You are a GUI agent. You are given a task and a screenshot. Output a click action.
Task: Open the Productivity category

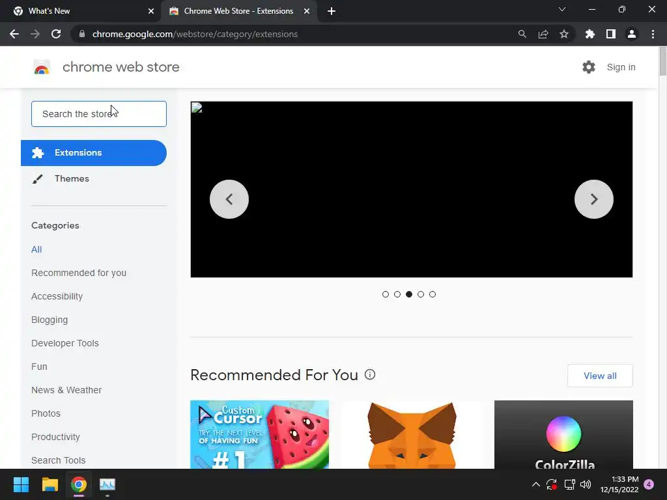[55, 437]
